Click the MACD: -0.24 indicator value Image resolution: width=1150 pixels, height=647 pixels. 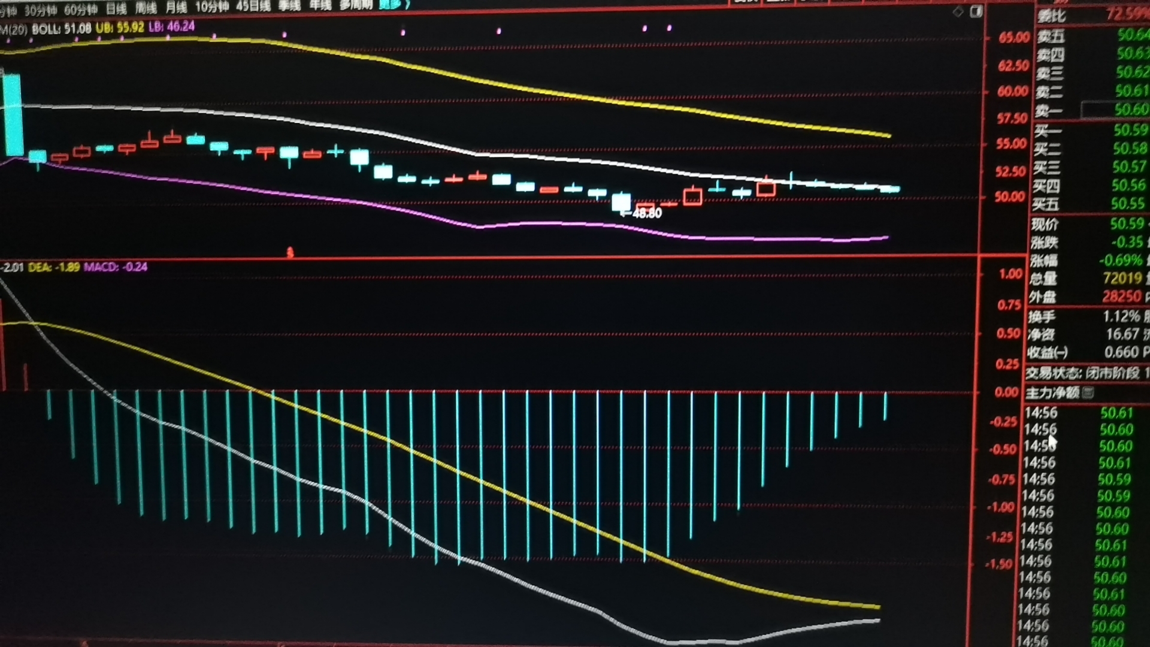tap(116, 267)
